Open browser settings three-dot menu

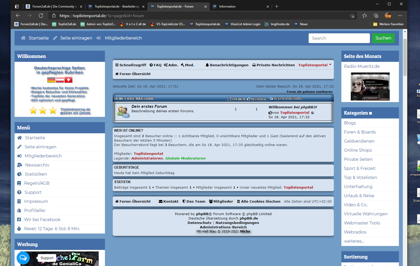click(x=400, y=16)
